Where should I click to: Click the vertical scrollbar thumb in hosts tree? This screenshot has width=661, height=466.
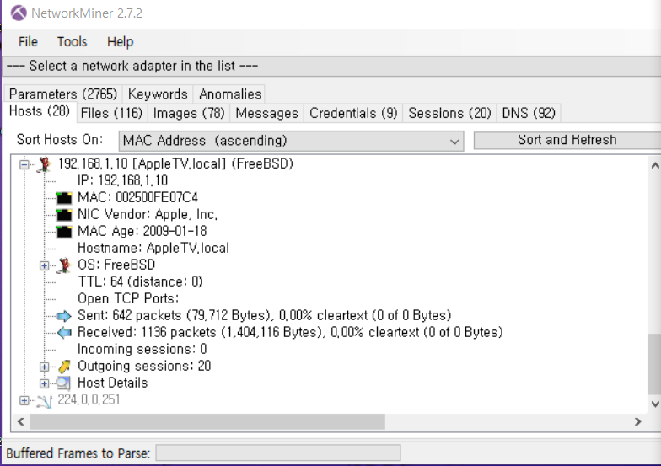point(654,364)
